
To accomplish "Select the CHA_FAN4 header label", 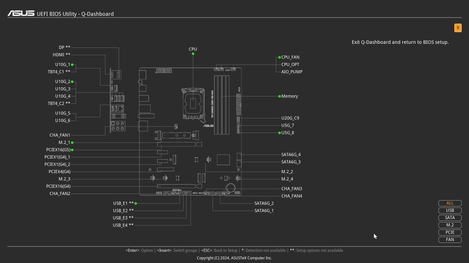I will tap(292, 196).
